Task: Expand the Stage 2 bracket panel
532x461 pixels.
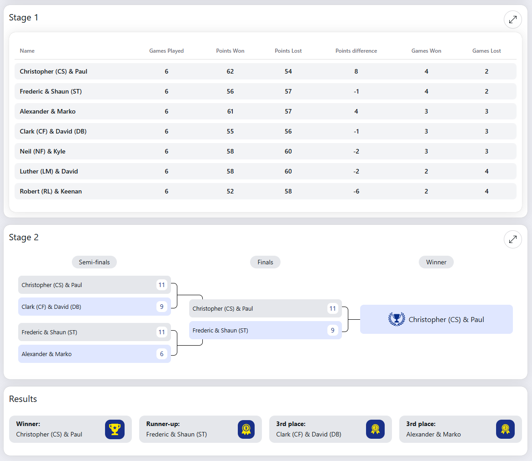Action: [x=512, y=239]
